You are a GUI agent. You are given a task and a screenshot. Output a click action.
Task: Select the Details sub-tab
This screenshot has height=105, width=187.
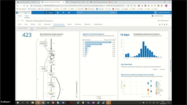[x=52, y=28]
